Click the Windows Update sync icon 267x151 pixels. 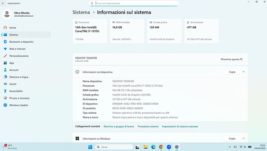click(x=5, y=105)
